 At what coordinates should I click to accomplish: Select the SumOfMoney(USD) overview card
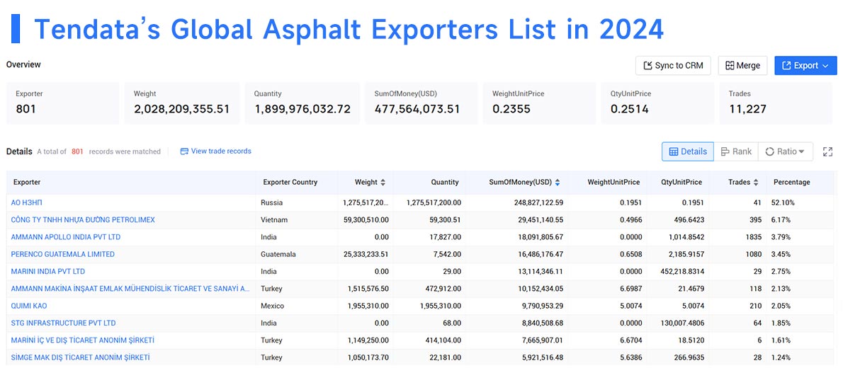[421, 103]
